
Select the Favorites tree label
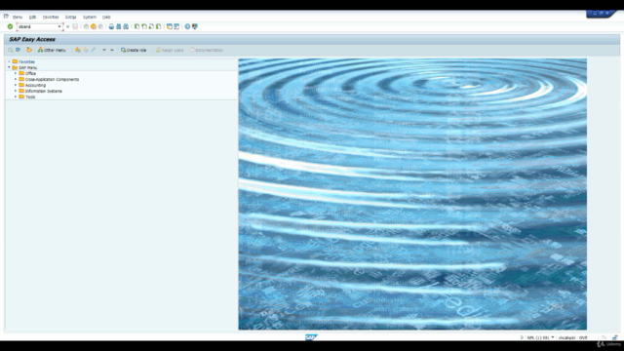(x=26, y=61)
